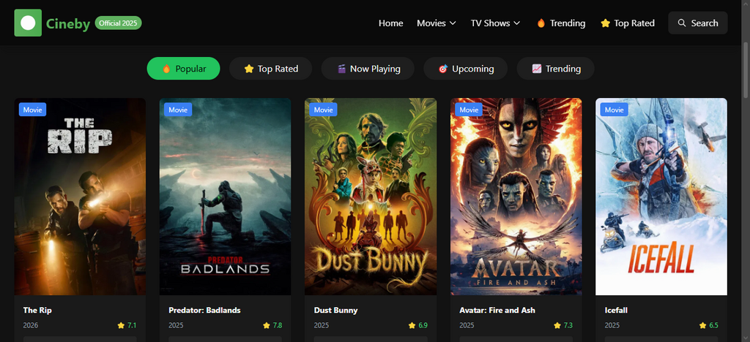Click the rating star for Predator: Badlands

(267, 325)
